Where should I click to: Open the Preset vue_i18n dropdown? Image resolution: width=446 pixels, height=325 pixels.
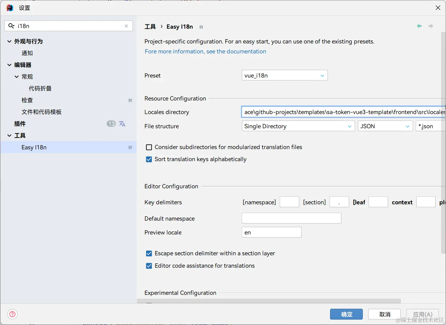coord(285,75)
